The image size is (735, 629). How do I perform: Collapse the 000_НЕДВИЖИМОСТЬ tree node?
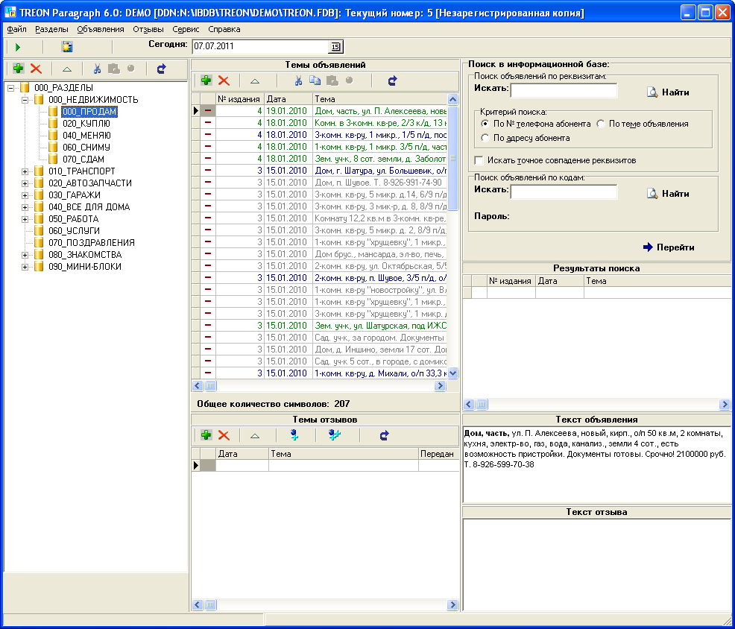(x=25, y=100)
